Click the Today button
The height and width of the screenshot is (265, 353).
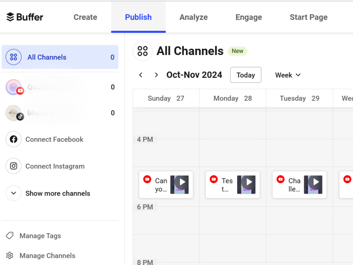[246, 75]
